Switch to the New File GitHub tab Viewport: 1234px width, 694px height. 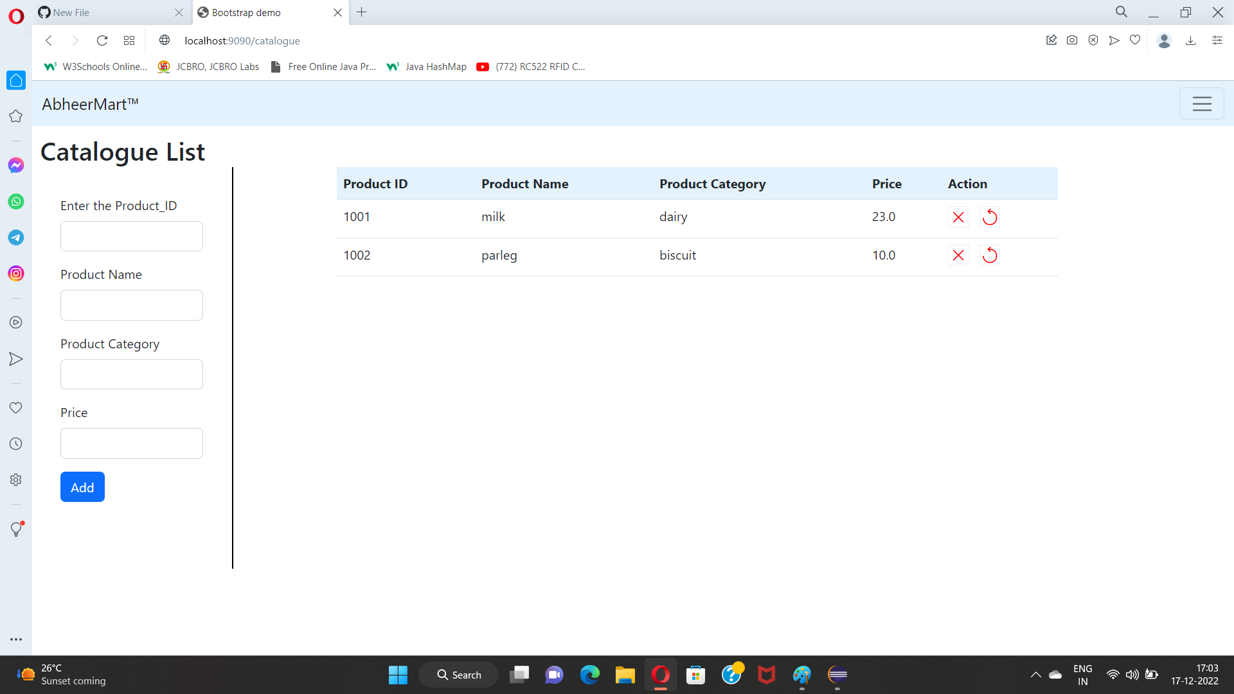[96, 12]
